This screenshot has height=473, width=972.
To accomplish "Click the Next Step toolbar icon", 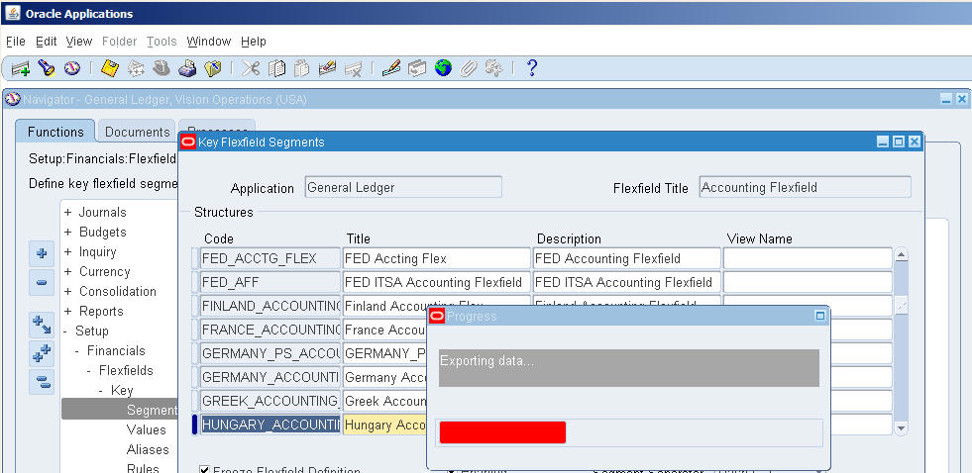I will (136, 68).
